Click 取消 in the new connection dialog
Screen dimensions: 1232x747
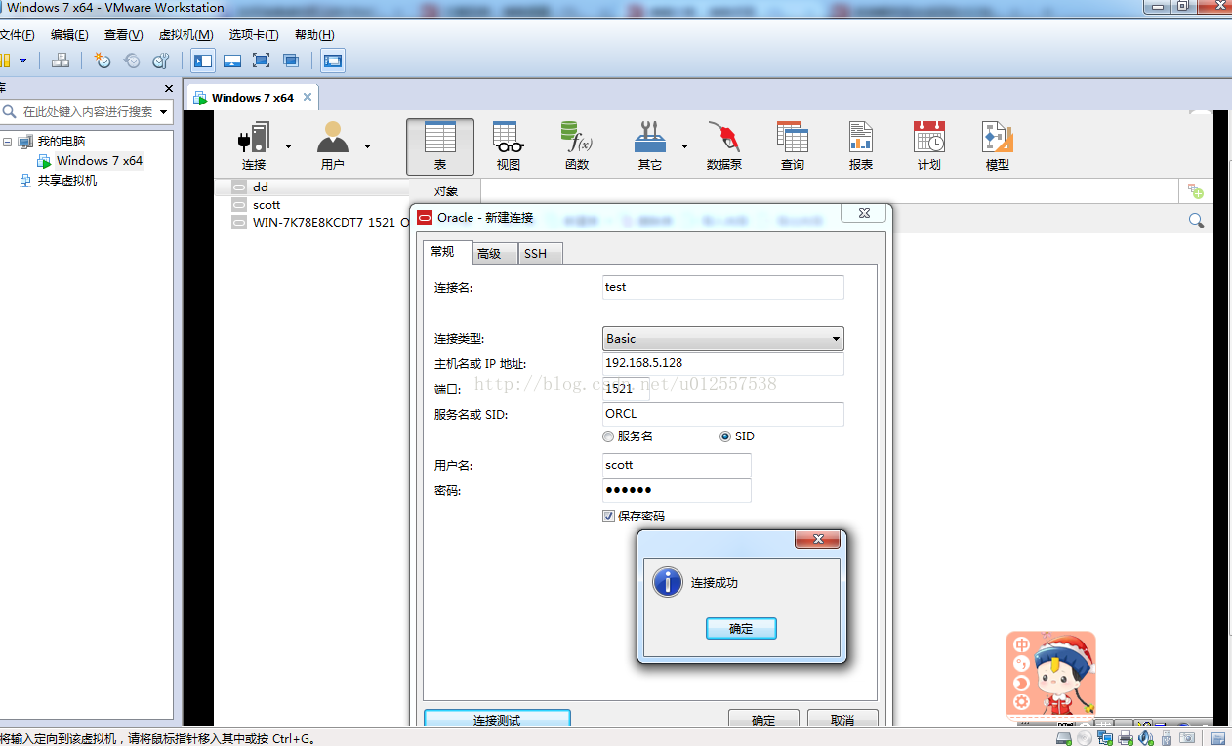click(842, 720)
